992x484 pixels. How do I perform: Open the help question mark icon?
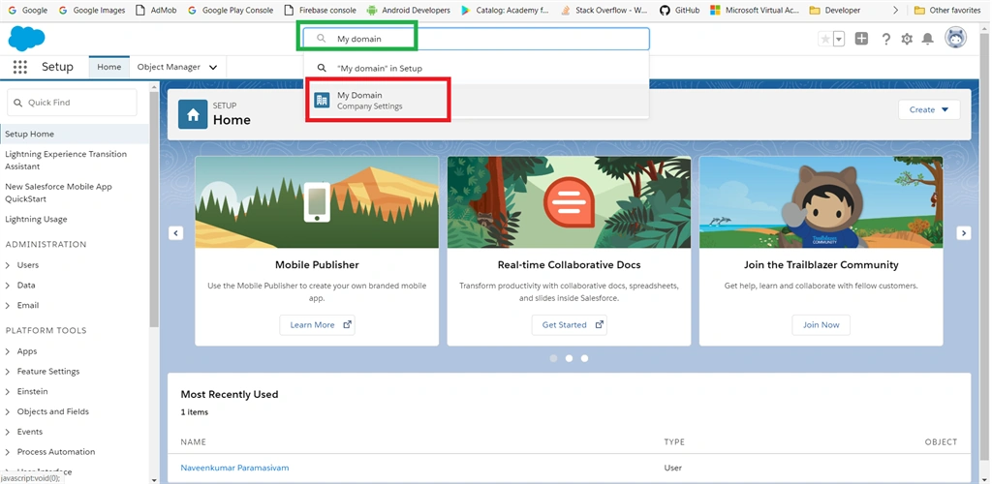pos(885,39)
